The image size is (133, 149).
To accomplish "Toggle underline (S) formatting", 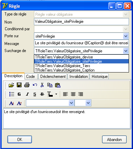I will [x=35, y=94].
